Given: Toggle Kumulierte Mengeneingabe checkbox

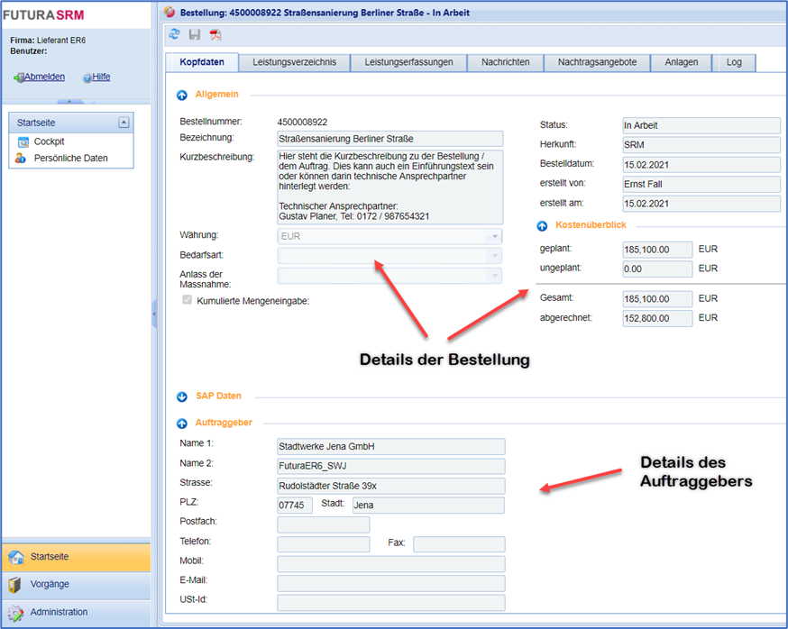Looking at the screenshot, I should pos(188,300).
